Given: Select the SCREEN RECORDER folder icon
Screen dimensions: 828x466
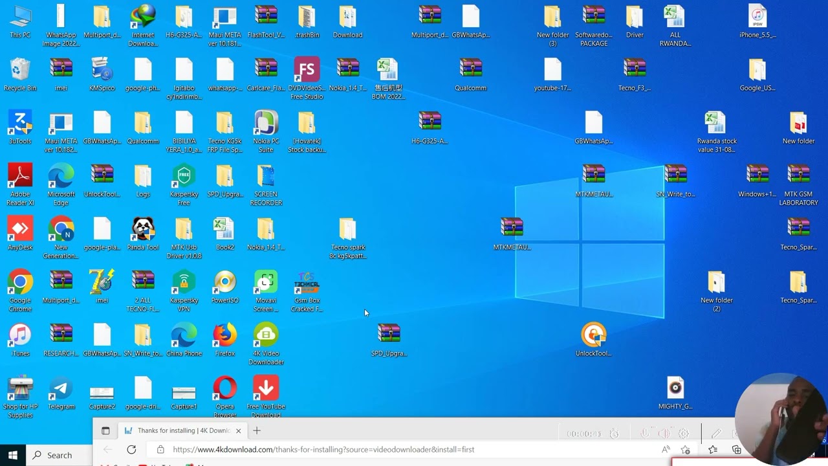Looking at the screenshot, I should tap(266, 184).
